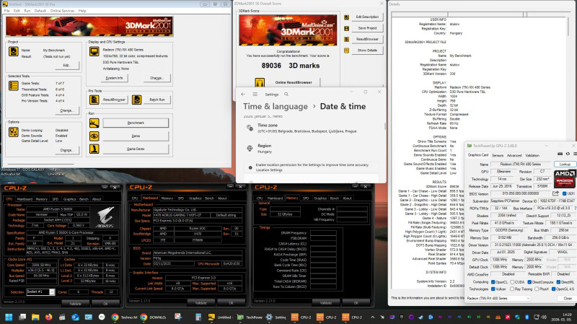The image size is (577, 324).
Task: Open the Windows Start button
Action: coord(9,317)
